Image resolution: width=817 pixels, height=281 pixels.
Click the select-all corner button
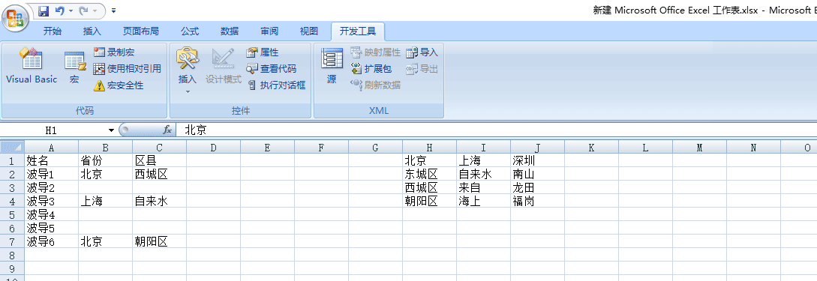[12, 148]
